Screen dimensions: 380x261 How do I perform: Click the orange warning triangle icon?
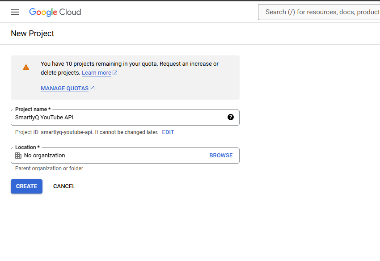pos(26,67)
